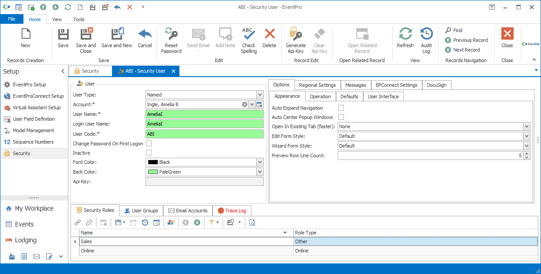Open Lodging navigation group
The width and height of the screenshot is (541, 274).
click(34, 240)
